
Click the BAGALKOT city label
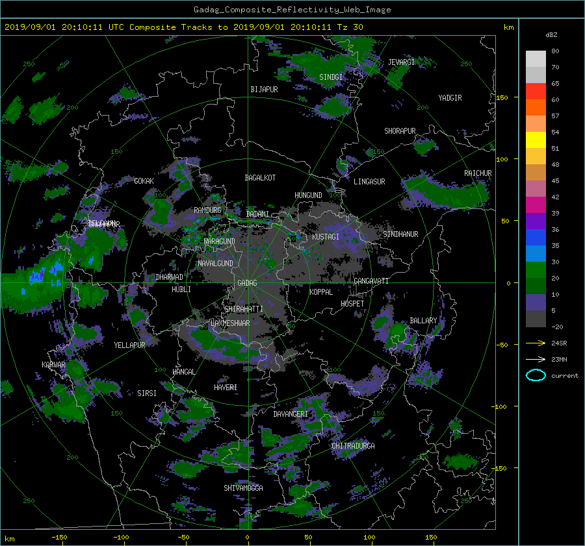point(261,178)
